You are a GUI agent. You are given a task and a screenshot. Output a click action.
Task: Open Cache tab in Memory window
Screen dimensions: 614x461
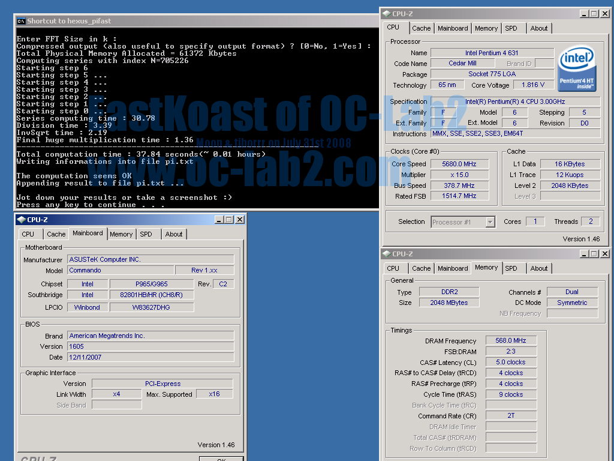tap(421, 268)
